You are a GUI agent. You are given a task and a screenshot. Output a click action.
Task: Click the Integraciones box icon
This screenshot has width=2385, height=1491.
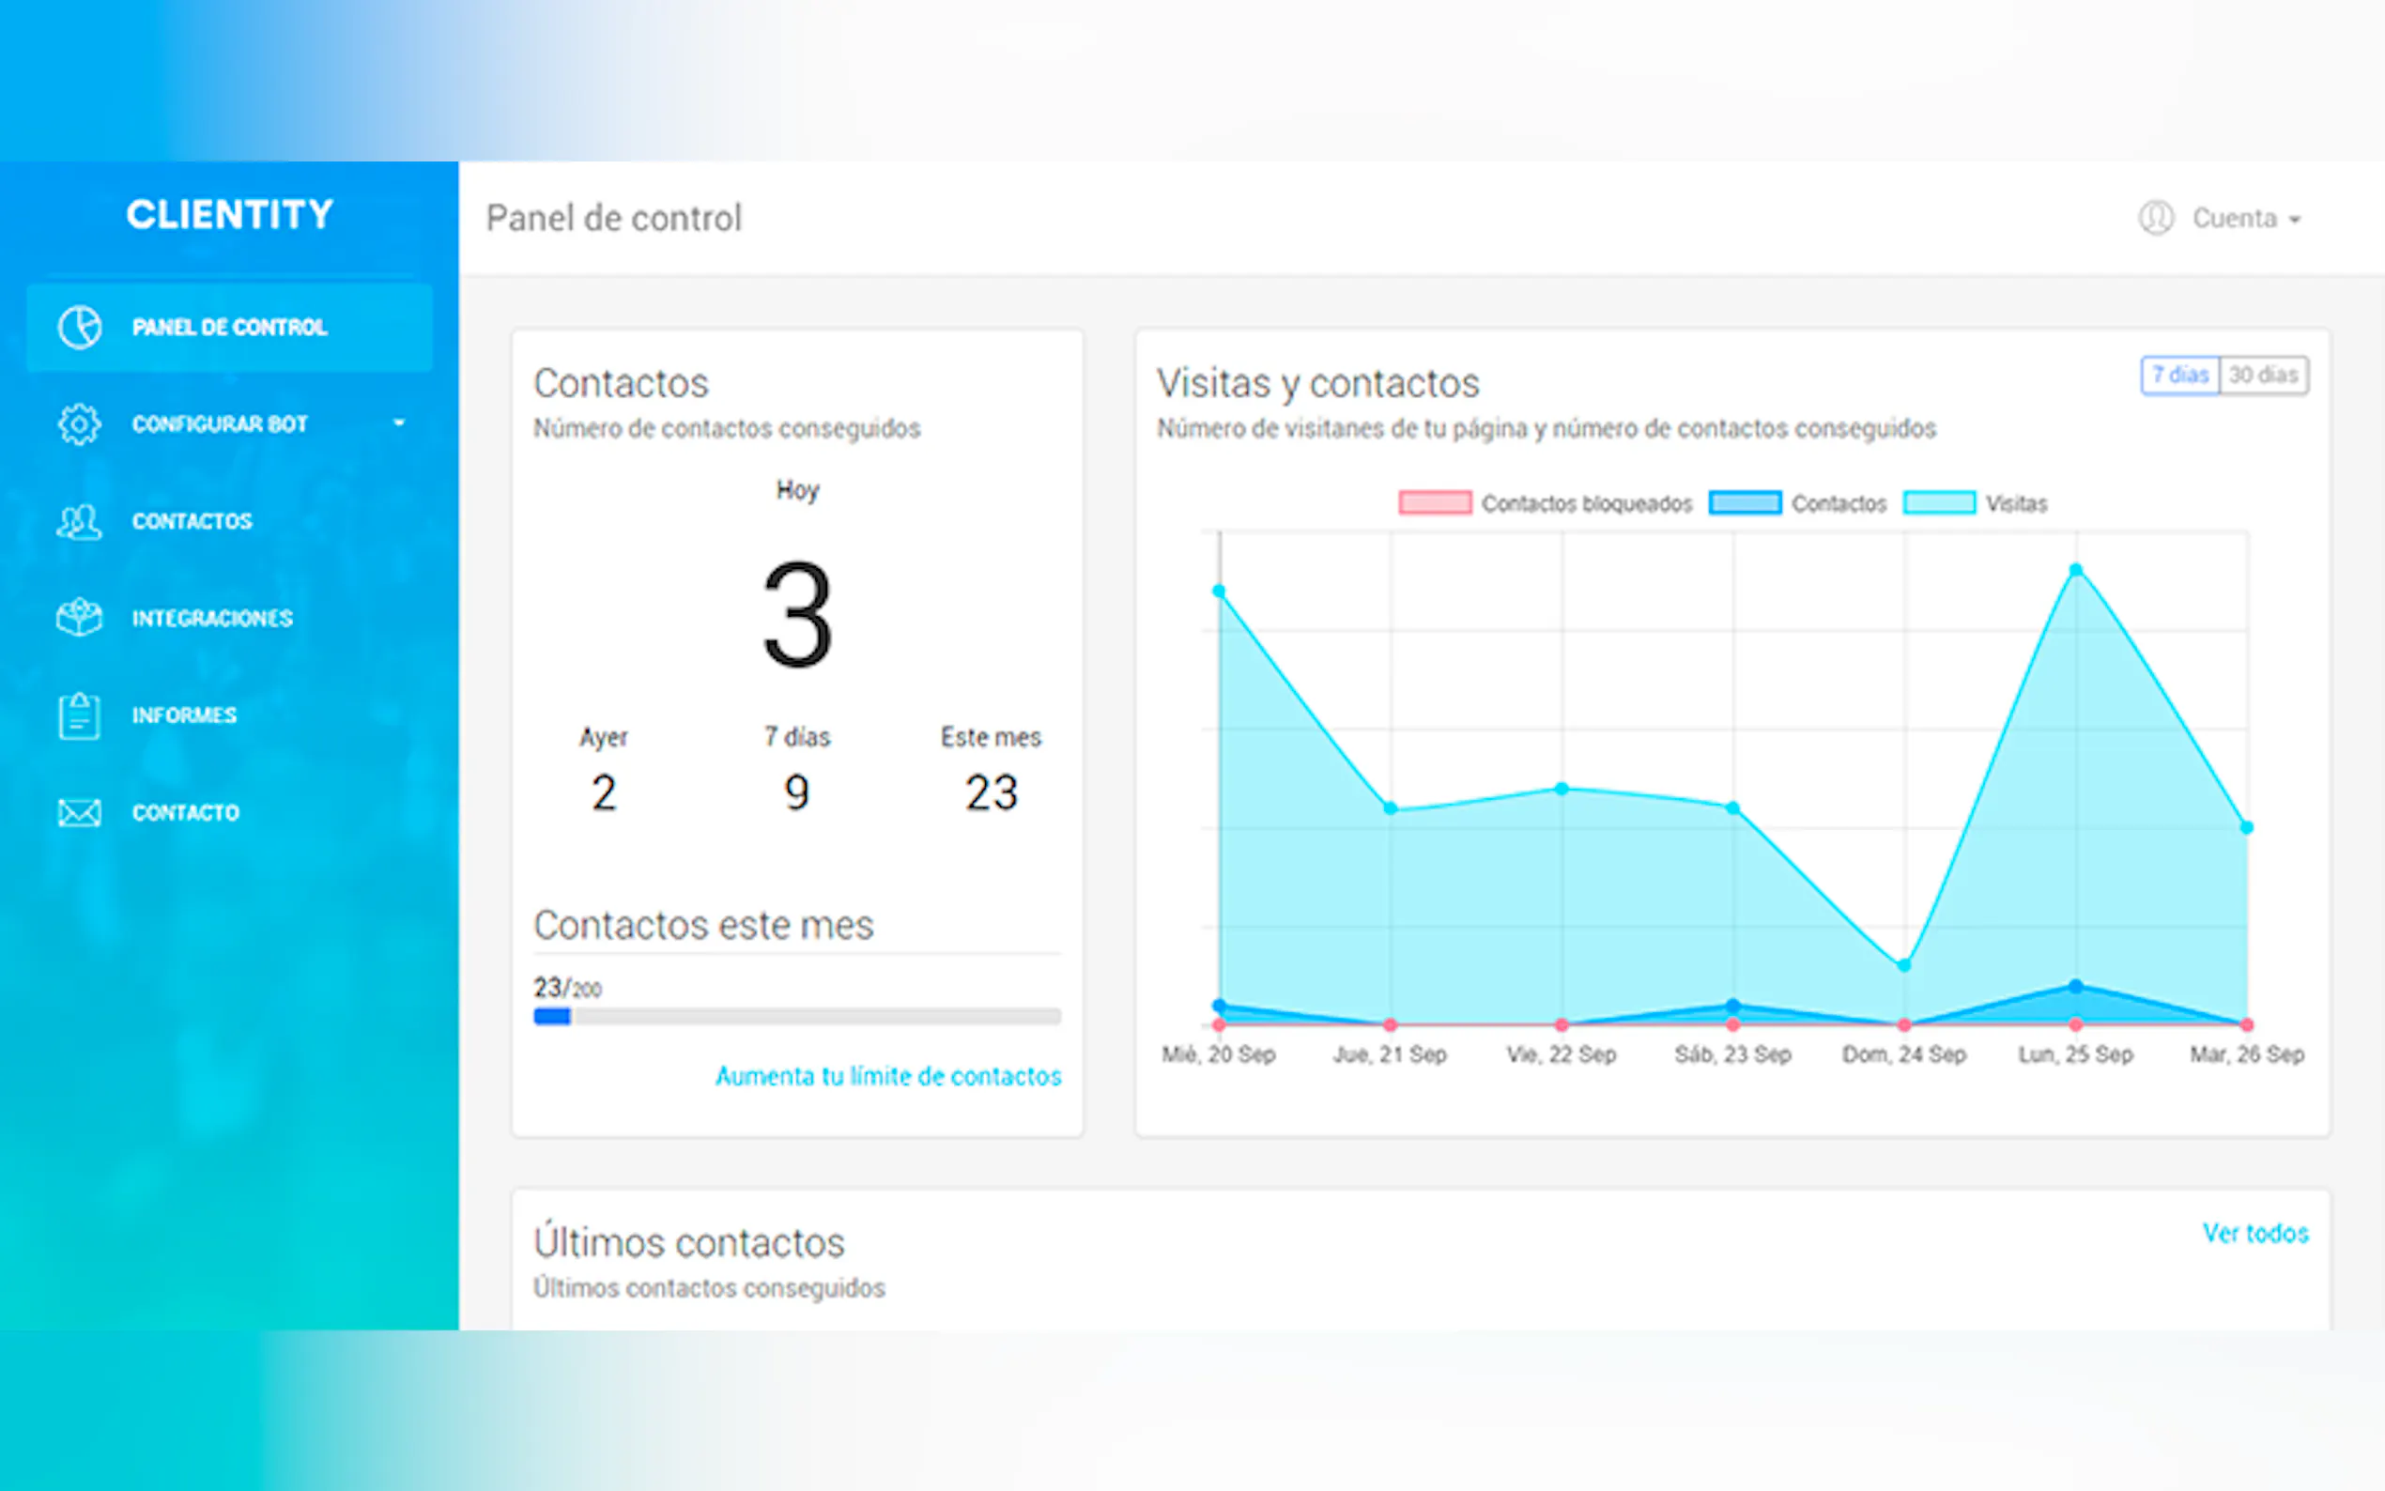point(79,617)
